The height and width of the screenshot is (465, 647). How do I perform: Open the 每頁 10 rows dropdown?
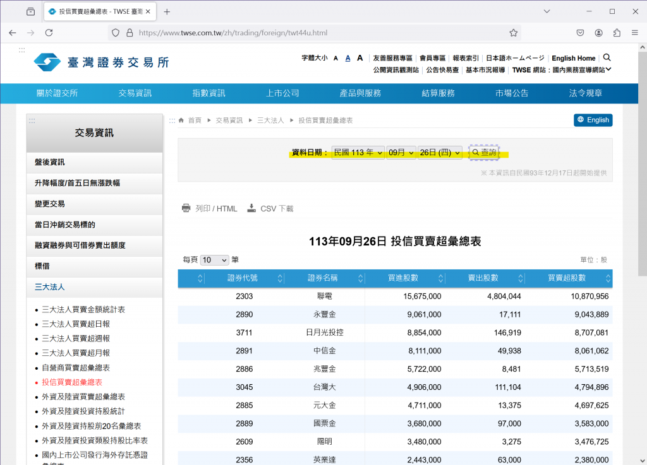tap(215, 260)
